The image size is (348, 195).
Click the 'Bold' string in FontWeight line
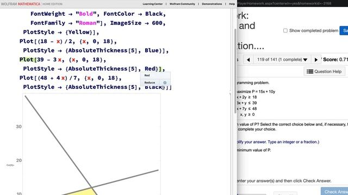point(86,14)
